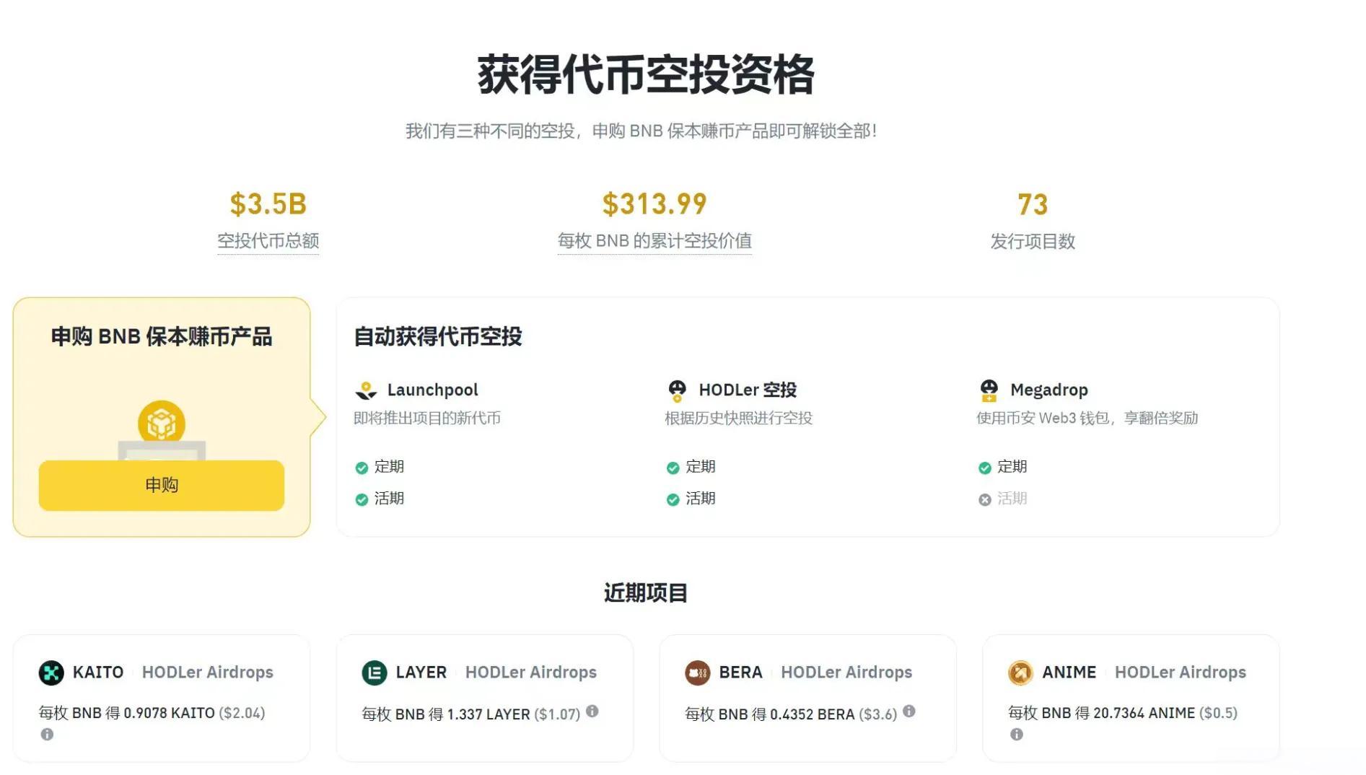The image size is (1366, 775).
Task: Click 使用币安 Web3 钱包 description
Action: click(x=1087, y=419)
